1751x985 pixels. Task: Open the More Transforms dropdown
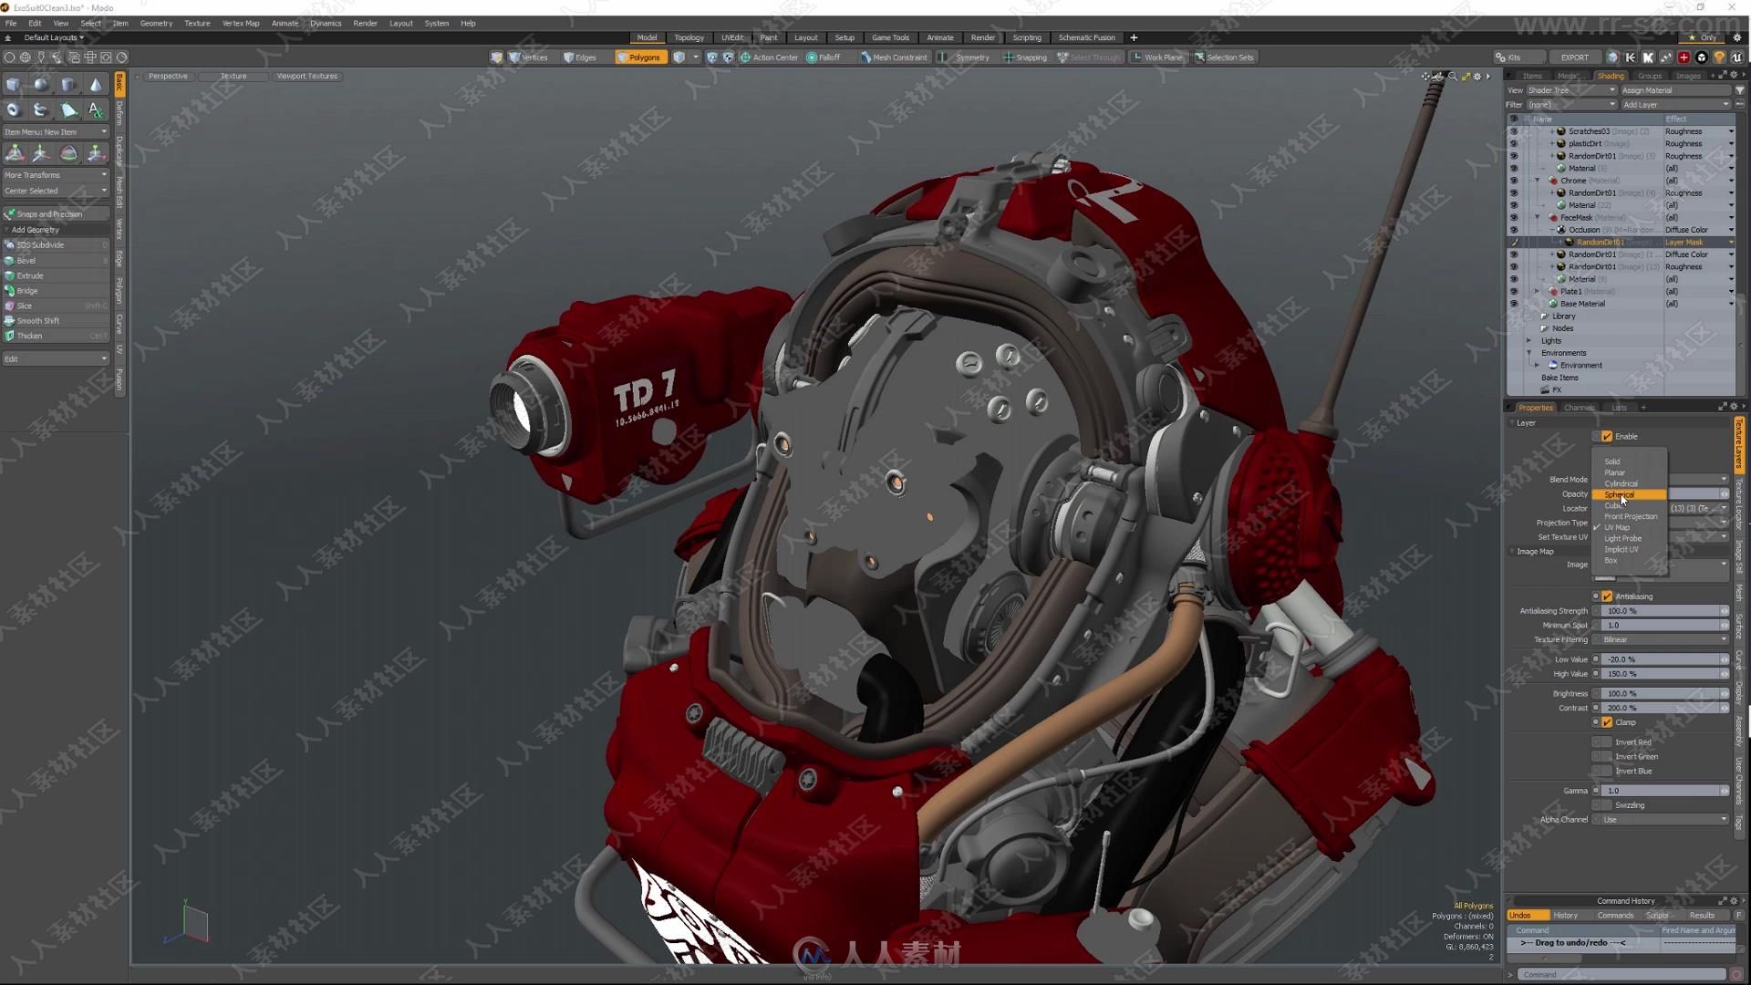(x=56, y=175)
